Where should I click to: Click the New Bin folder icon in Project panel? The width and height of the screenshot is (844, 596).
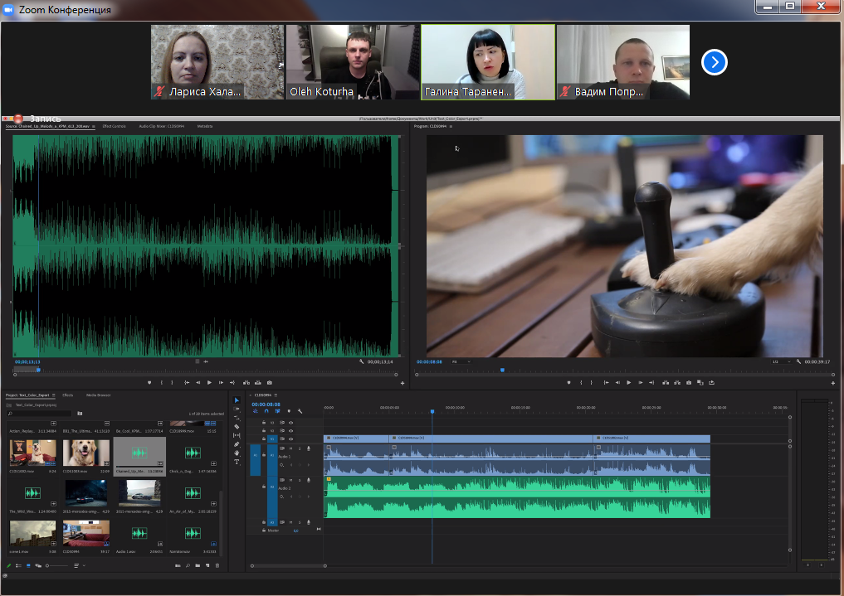[198, 565]
